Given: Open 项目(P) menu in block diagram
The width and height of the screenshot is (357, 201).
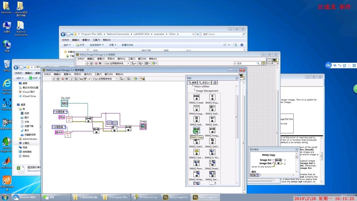Looking at the screenshot, I should pos(78,74).
